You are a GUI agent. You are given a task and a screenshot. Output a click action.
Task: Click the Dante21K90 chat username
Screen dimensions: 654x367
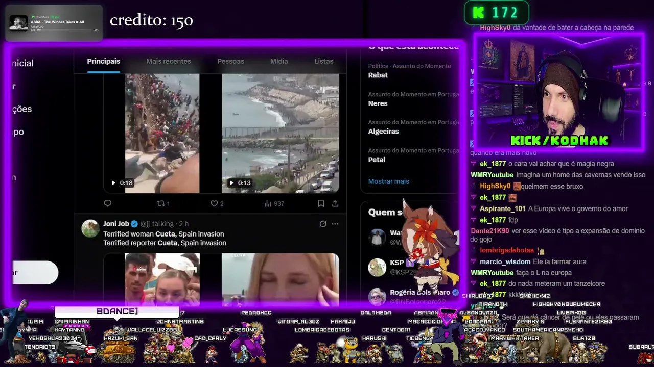[489, 231]
